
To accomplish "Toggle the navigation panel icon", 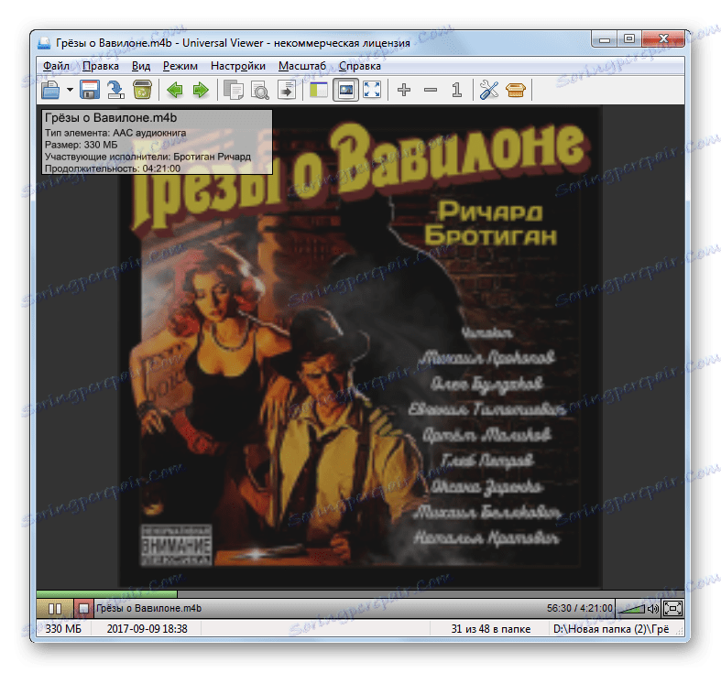I will (319, 90).
